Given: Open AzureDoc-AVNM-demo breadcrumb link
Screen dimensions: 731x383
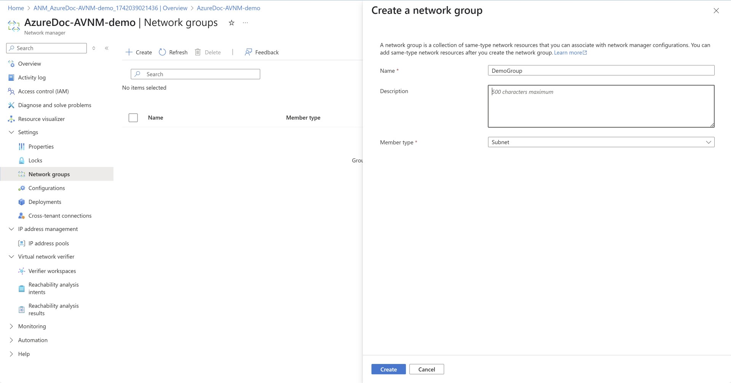Looking at the screenshot, I should tap(228, 8).
